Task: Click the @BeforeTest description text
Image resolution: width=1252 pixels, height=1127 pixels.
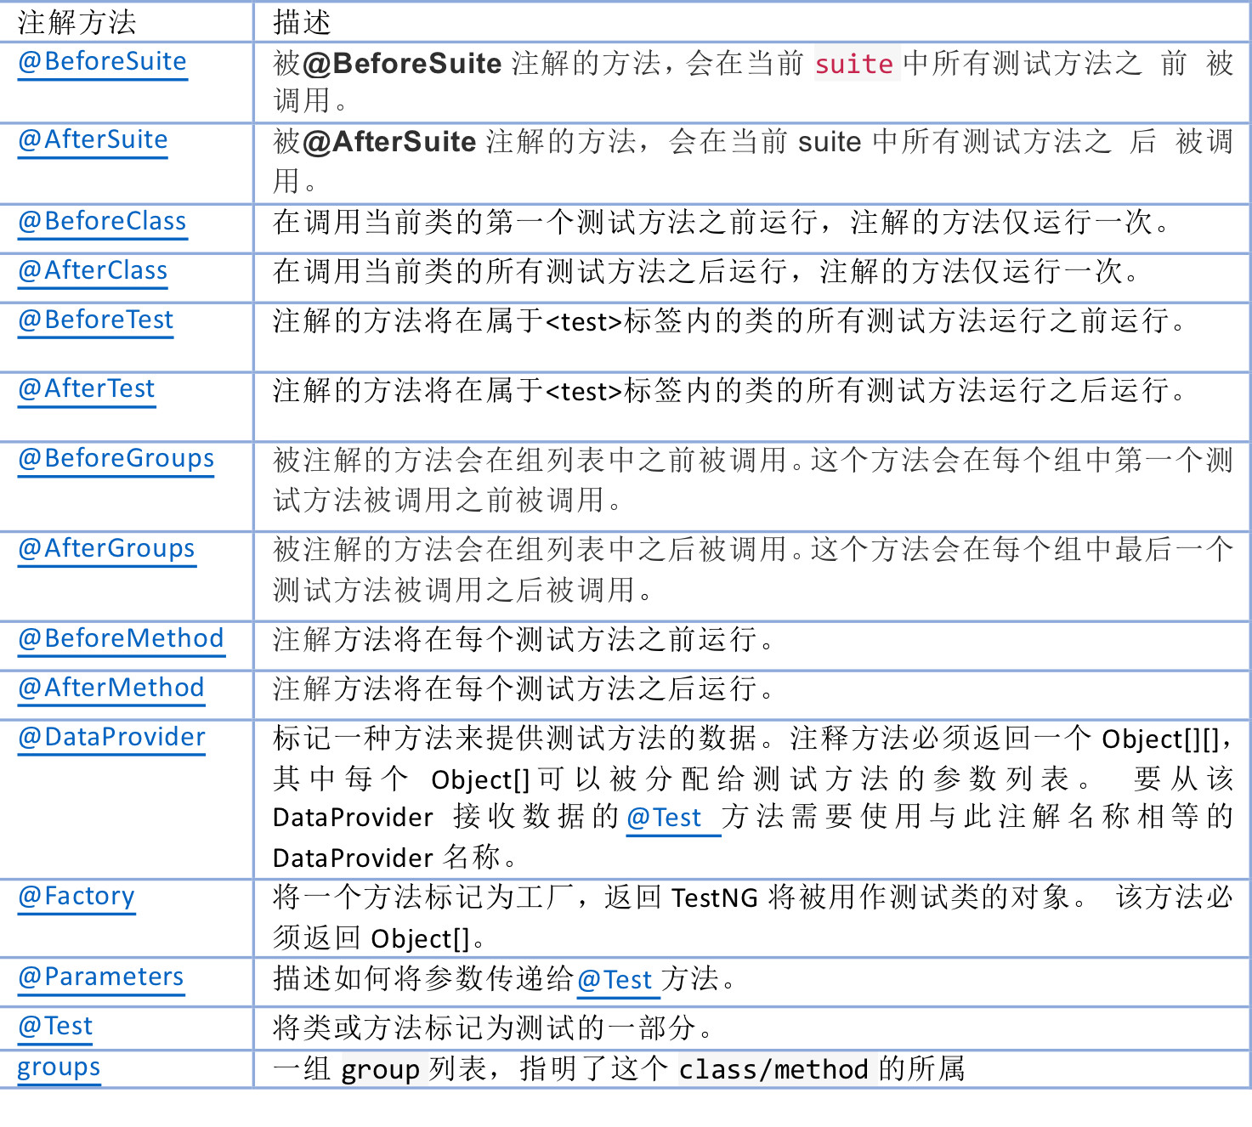Action: pos(731,321)
